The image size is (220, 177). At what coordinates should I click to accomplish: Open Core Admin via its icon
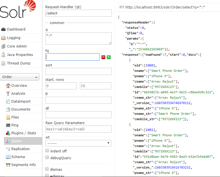tap(3, 46)
